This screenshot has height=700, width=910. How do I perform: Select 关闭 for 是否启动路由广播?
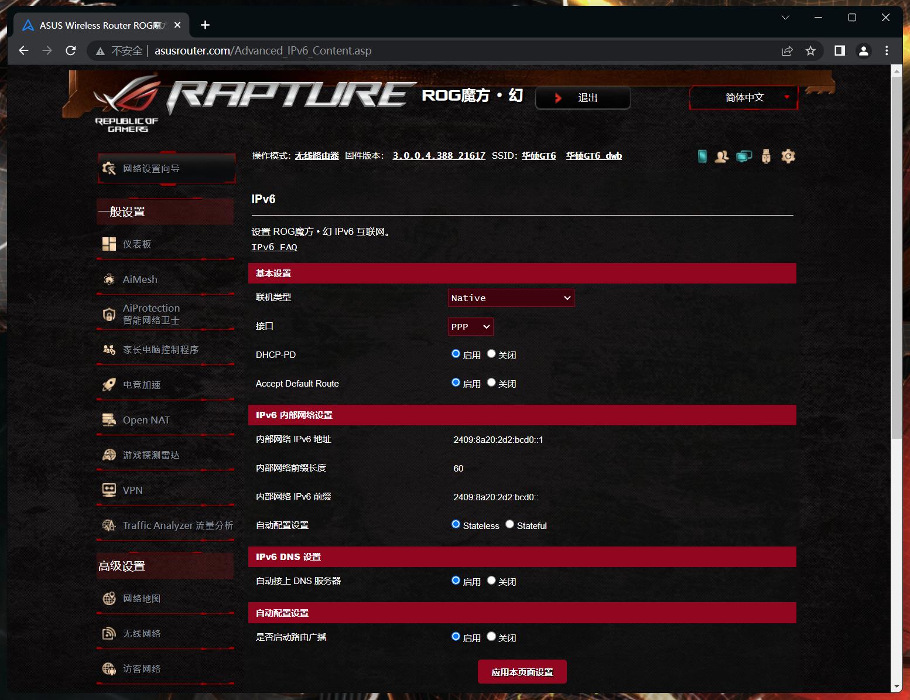(x=491, y=637)
